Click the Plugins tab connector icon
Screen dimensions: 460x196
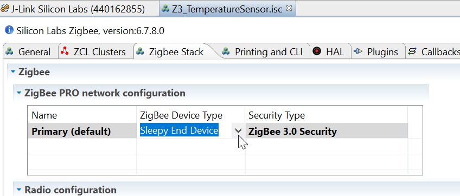point(358,51)
